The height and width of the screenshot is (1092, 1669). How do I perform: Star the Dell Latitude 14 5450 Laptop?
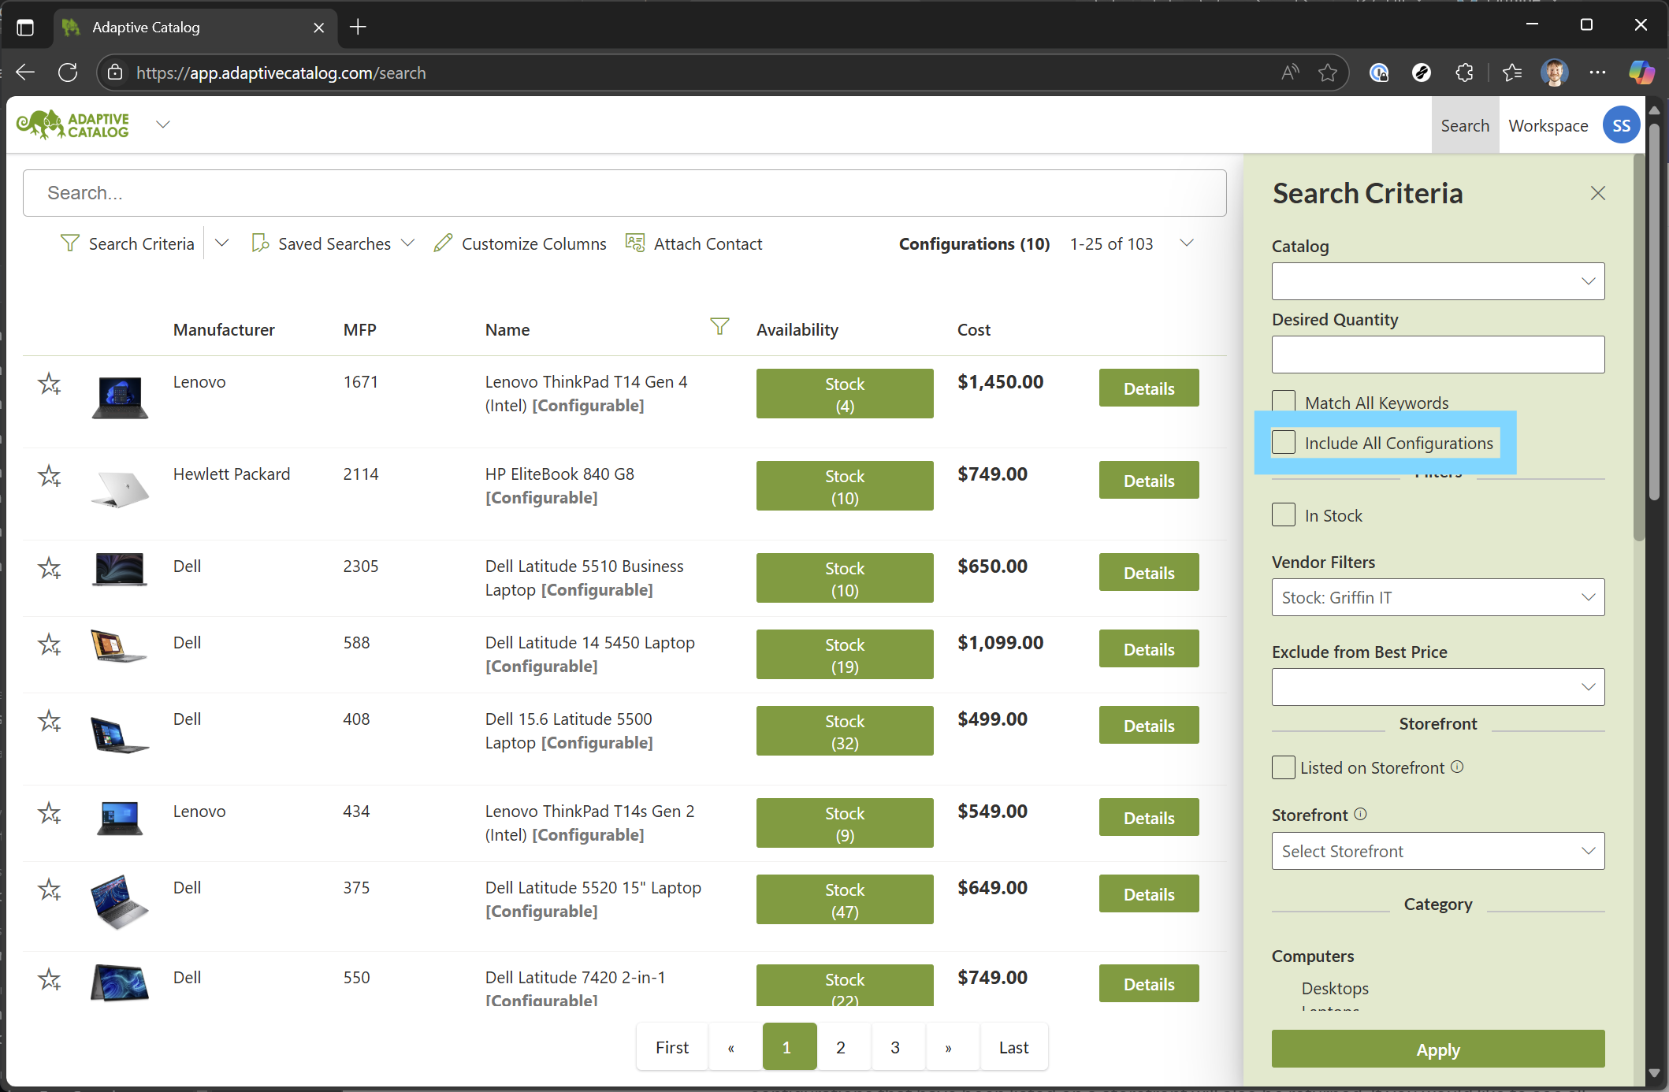[50, 644]
